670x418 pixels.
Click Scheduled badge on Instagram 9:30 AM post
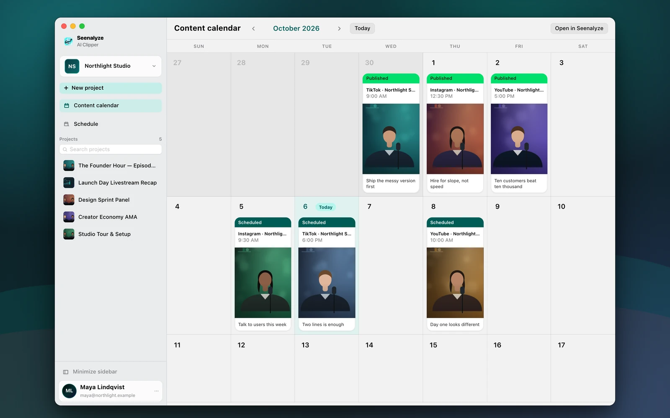click(263, 222)
